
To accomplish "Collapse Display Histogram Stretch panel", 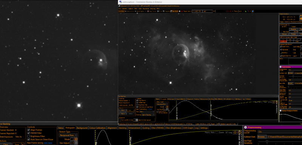I will (280, 111).
